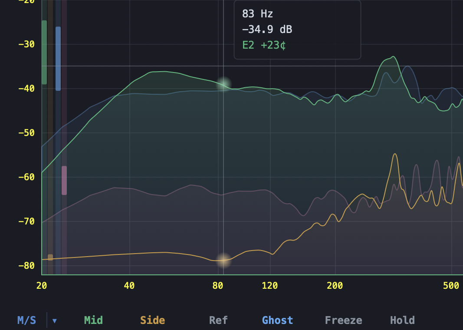463x330 pixels.
Task: Toggle the Side spectrum display
Action: [x=151, y=320]
